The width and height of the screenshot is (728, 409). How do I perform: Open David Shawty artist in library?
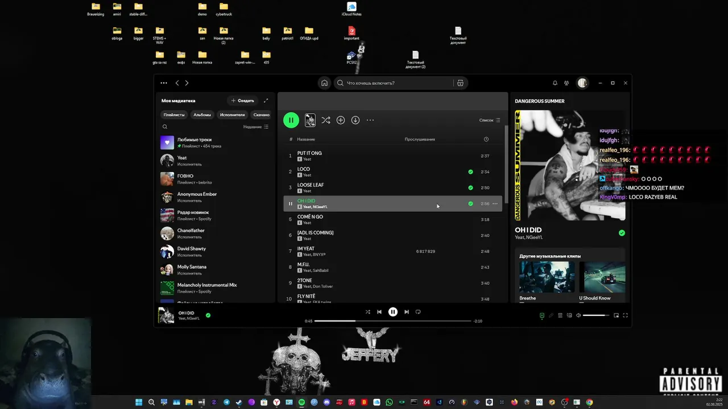point(216,252)
